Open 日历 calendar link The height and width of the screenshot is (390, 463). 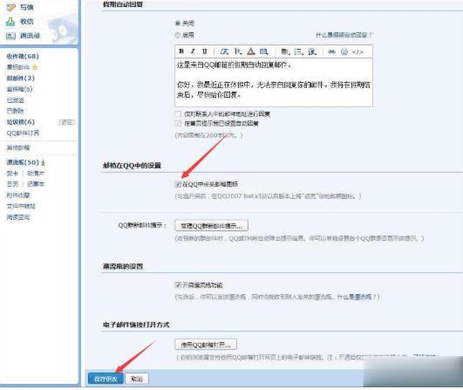tap(12, 184)
